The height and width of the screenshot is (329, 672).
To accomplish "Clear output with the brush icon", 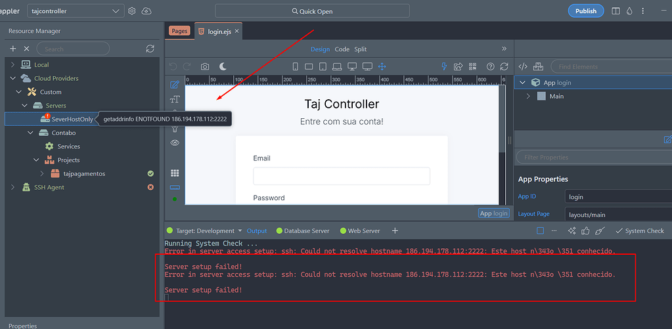I will (x=600, y=231).
